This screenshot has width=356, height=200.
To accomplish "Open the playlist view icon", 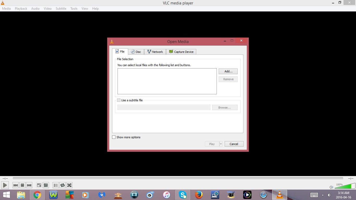I will coord(56,185).
